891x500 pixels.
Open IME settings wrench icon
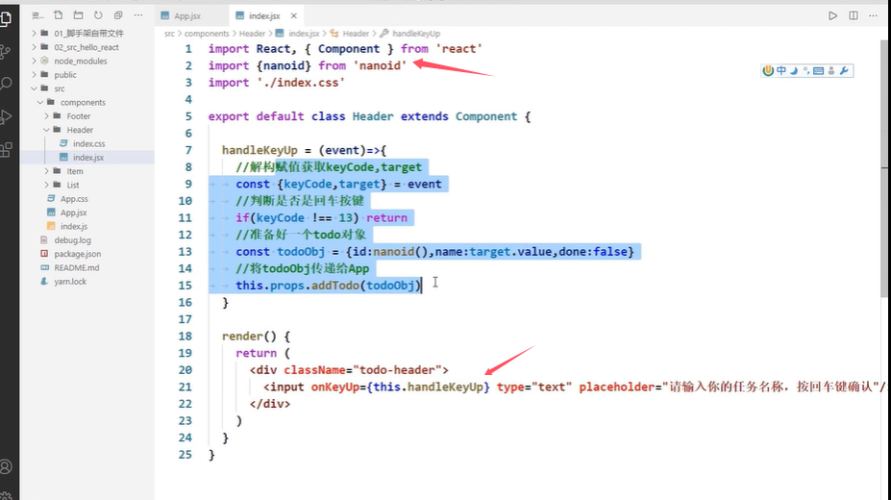coord(844,70)
